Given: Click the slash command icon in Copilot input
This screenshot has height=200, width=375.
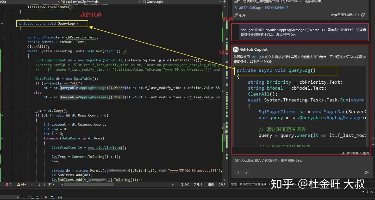Looking at the screenshot, I should [x=238, y=172].
